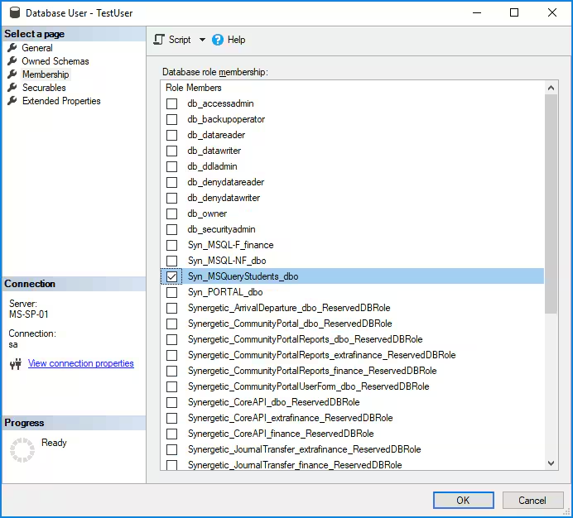The height and width of the screenshot is (518, 573).
Task: Tick the db_datawriter checkbox
Action: coord(171,151)
